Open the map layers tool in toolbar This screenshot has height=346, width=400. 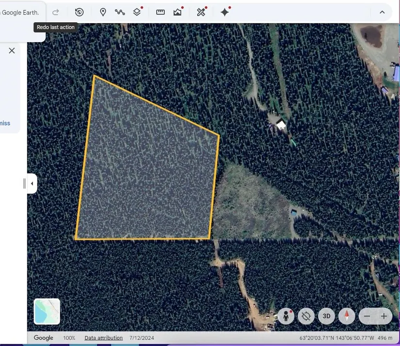[137, 12]
